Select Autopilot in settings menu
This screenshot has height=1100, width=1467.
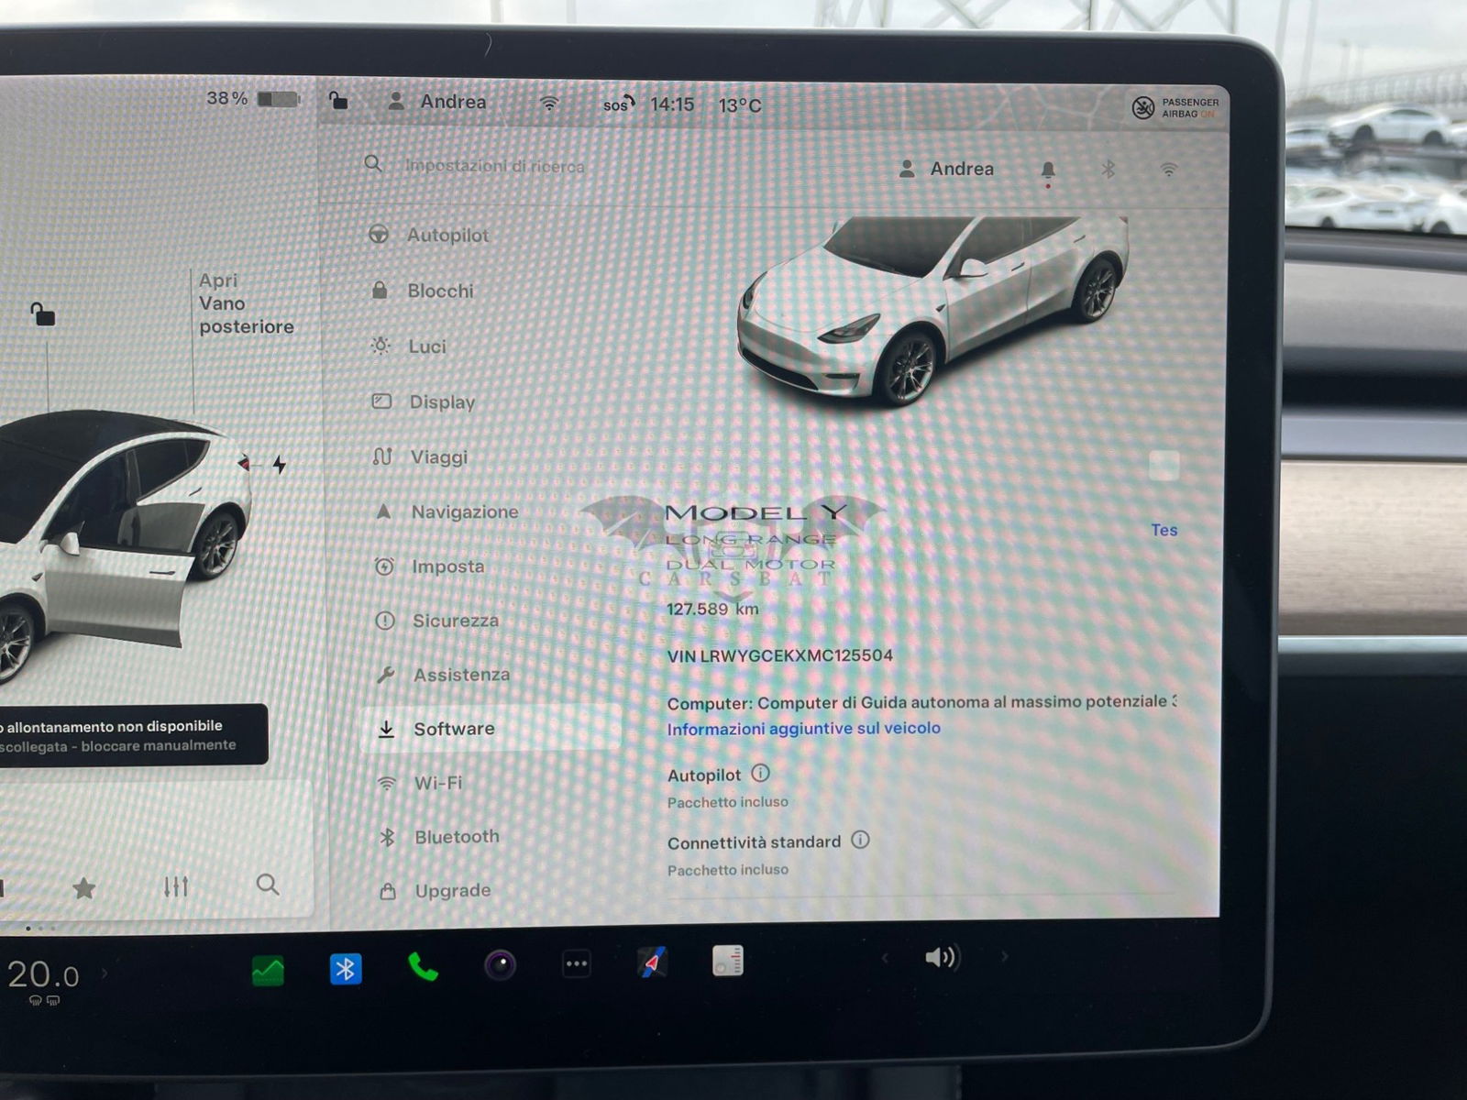coord(447,236)
